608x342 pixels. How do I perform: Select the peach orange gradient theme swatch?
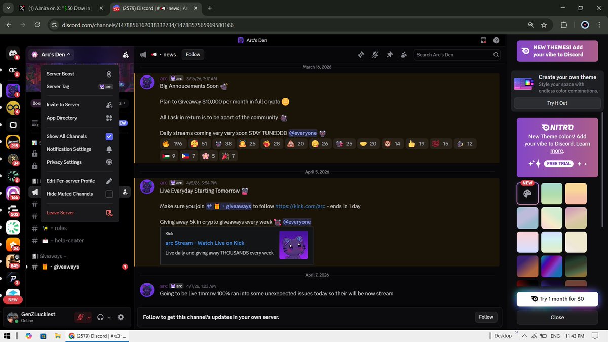pos(576,194)
